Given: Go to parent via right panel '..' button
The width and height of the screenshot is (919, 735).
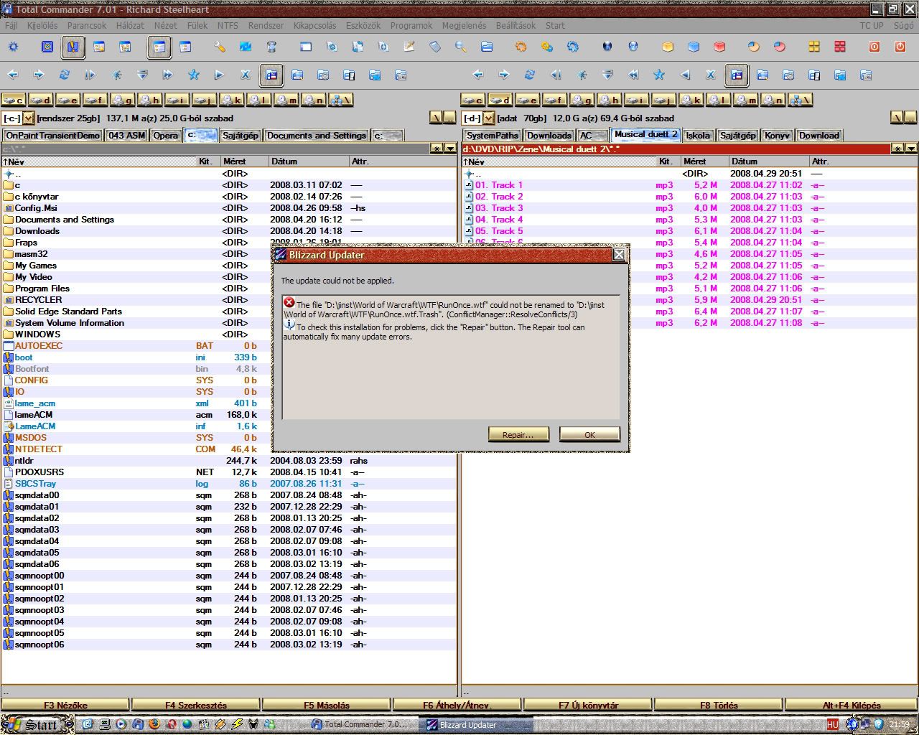Looking at the screenshot, I should tap(910, 118).
